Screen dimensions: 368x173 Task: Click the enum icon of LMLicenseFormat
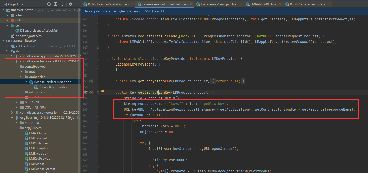coord(26,169)
